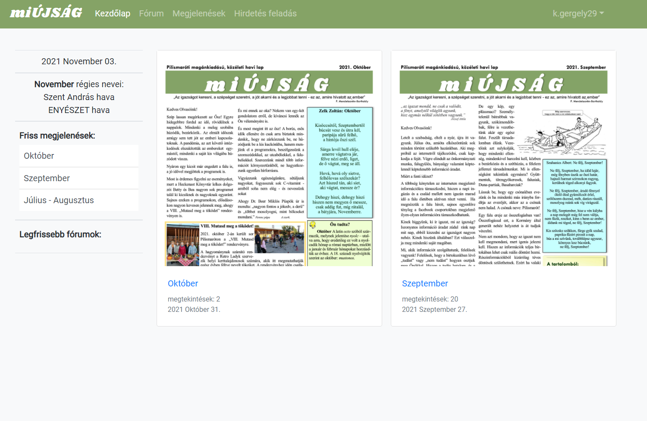Click the Legfrissebb fórumok heading

(x=60, y=234)
